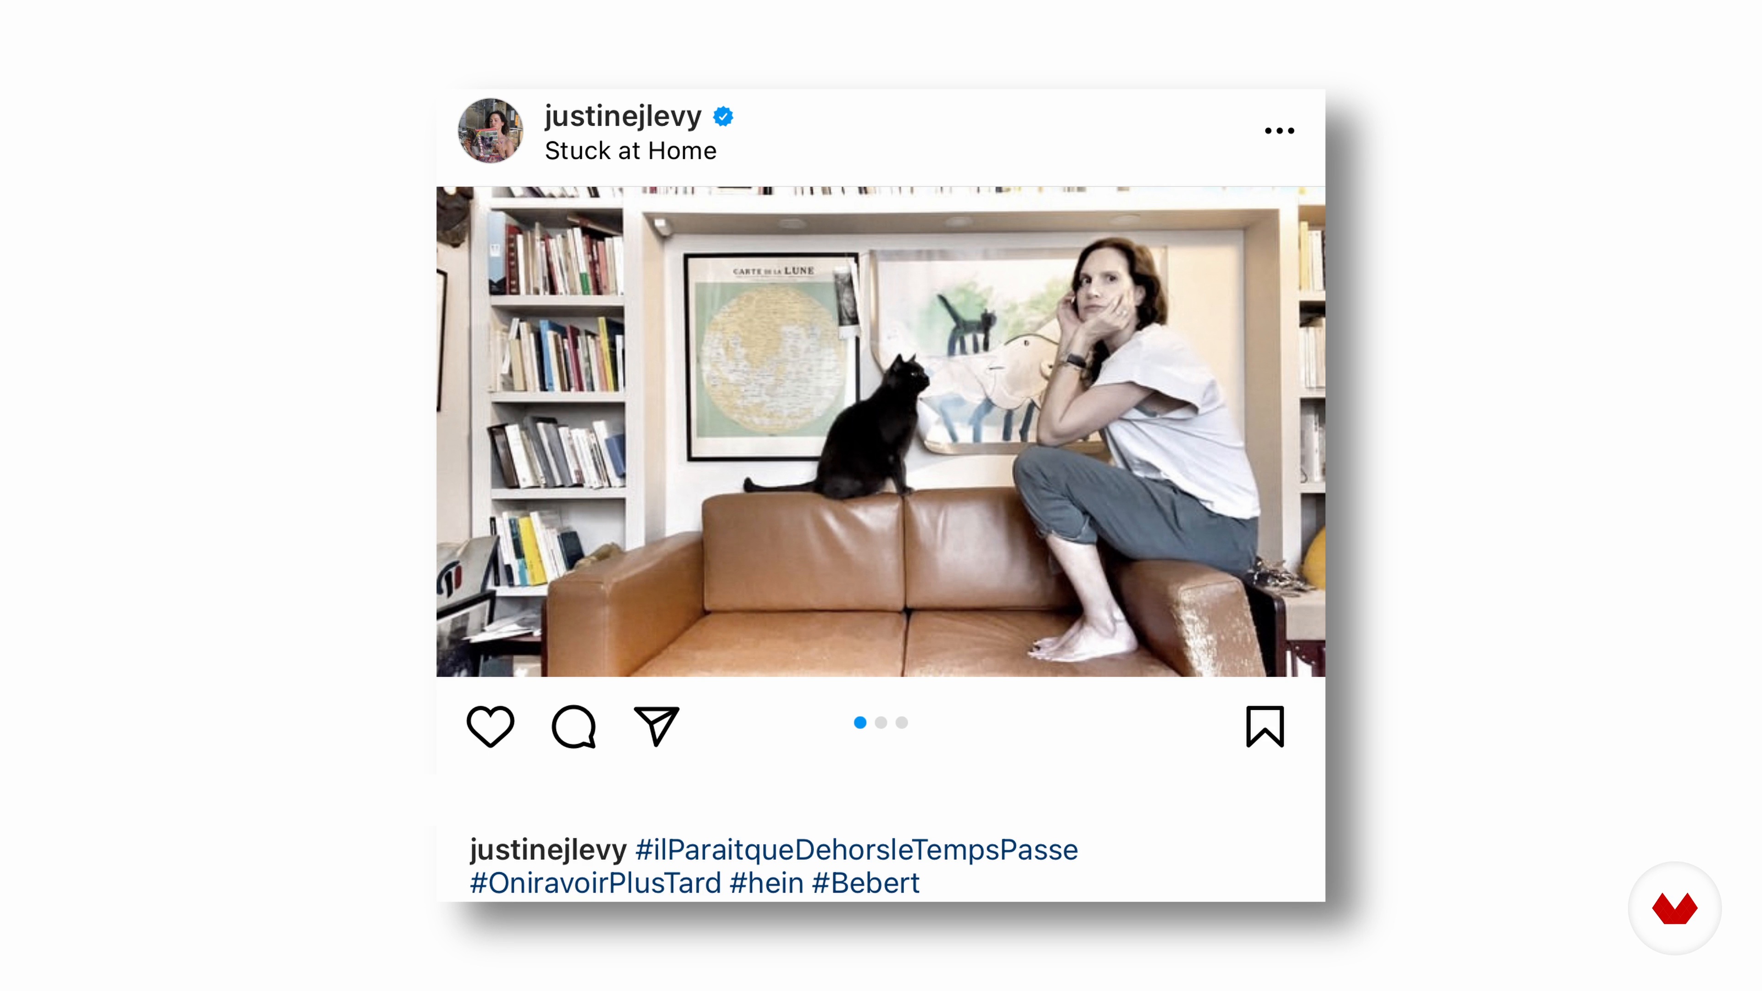
Task: Click the red logo button in the corner
Action: click(1674, 908)
